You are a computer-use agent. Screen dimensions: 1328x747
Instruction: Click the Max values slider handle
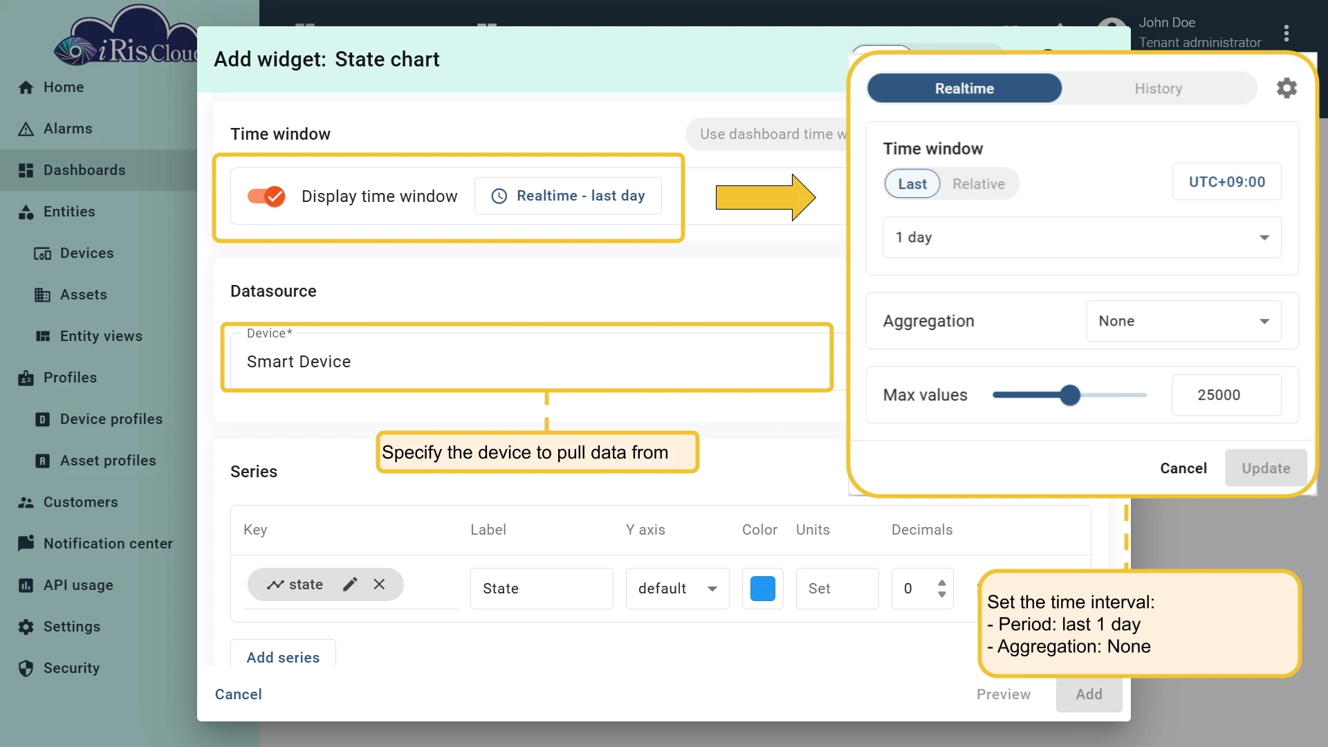point(1070,395)
